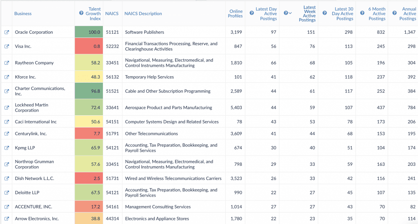
Task: Sort by NAICS Description header
Action: (143, 13)
